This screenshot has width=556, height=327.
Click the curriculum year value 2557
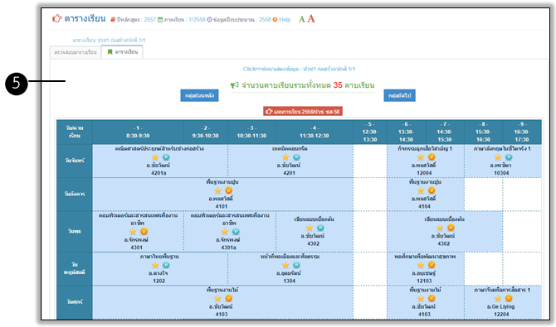point(150,20)
